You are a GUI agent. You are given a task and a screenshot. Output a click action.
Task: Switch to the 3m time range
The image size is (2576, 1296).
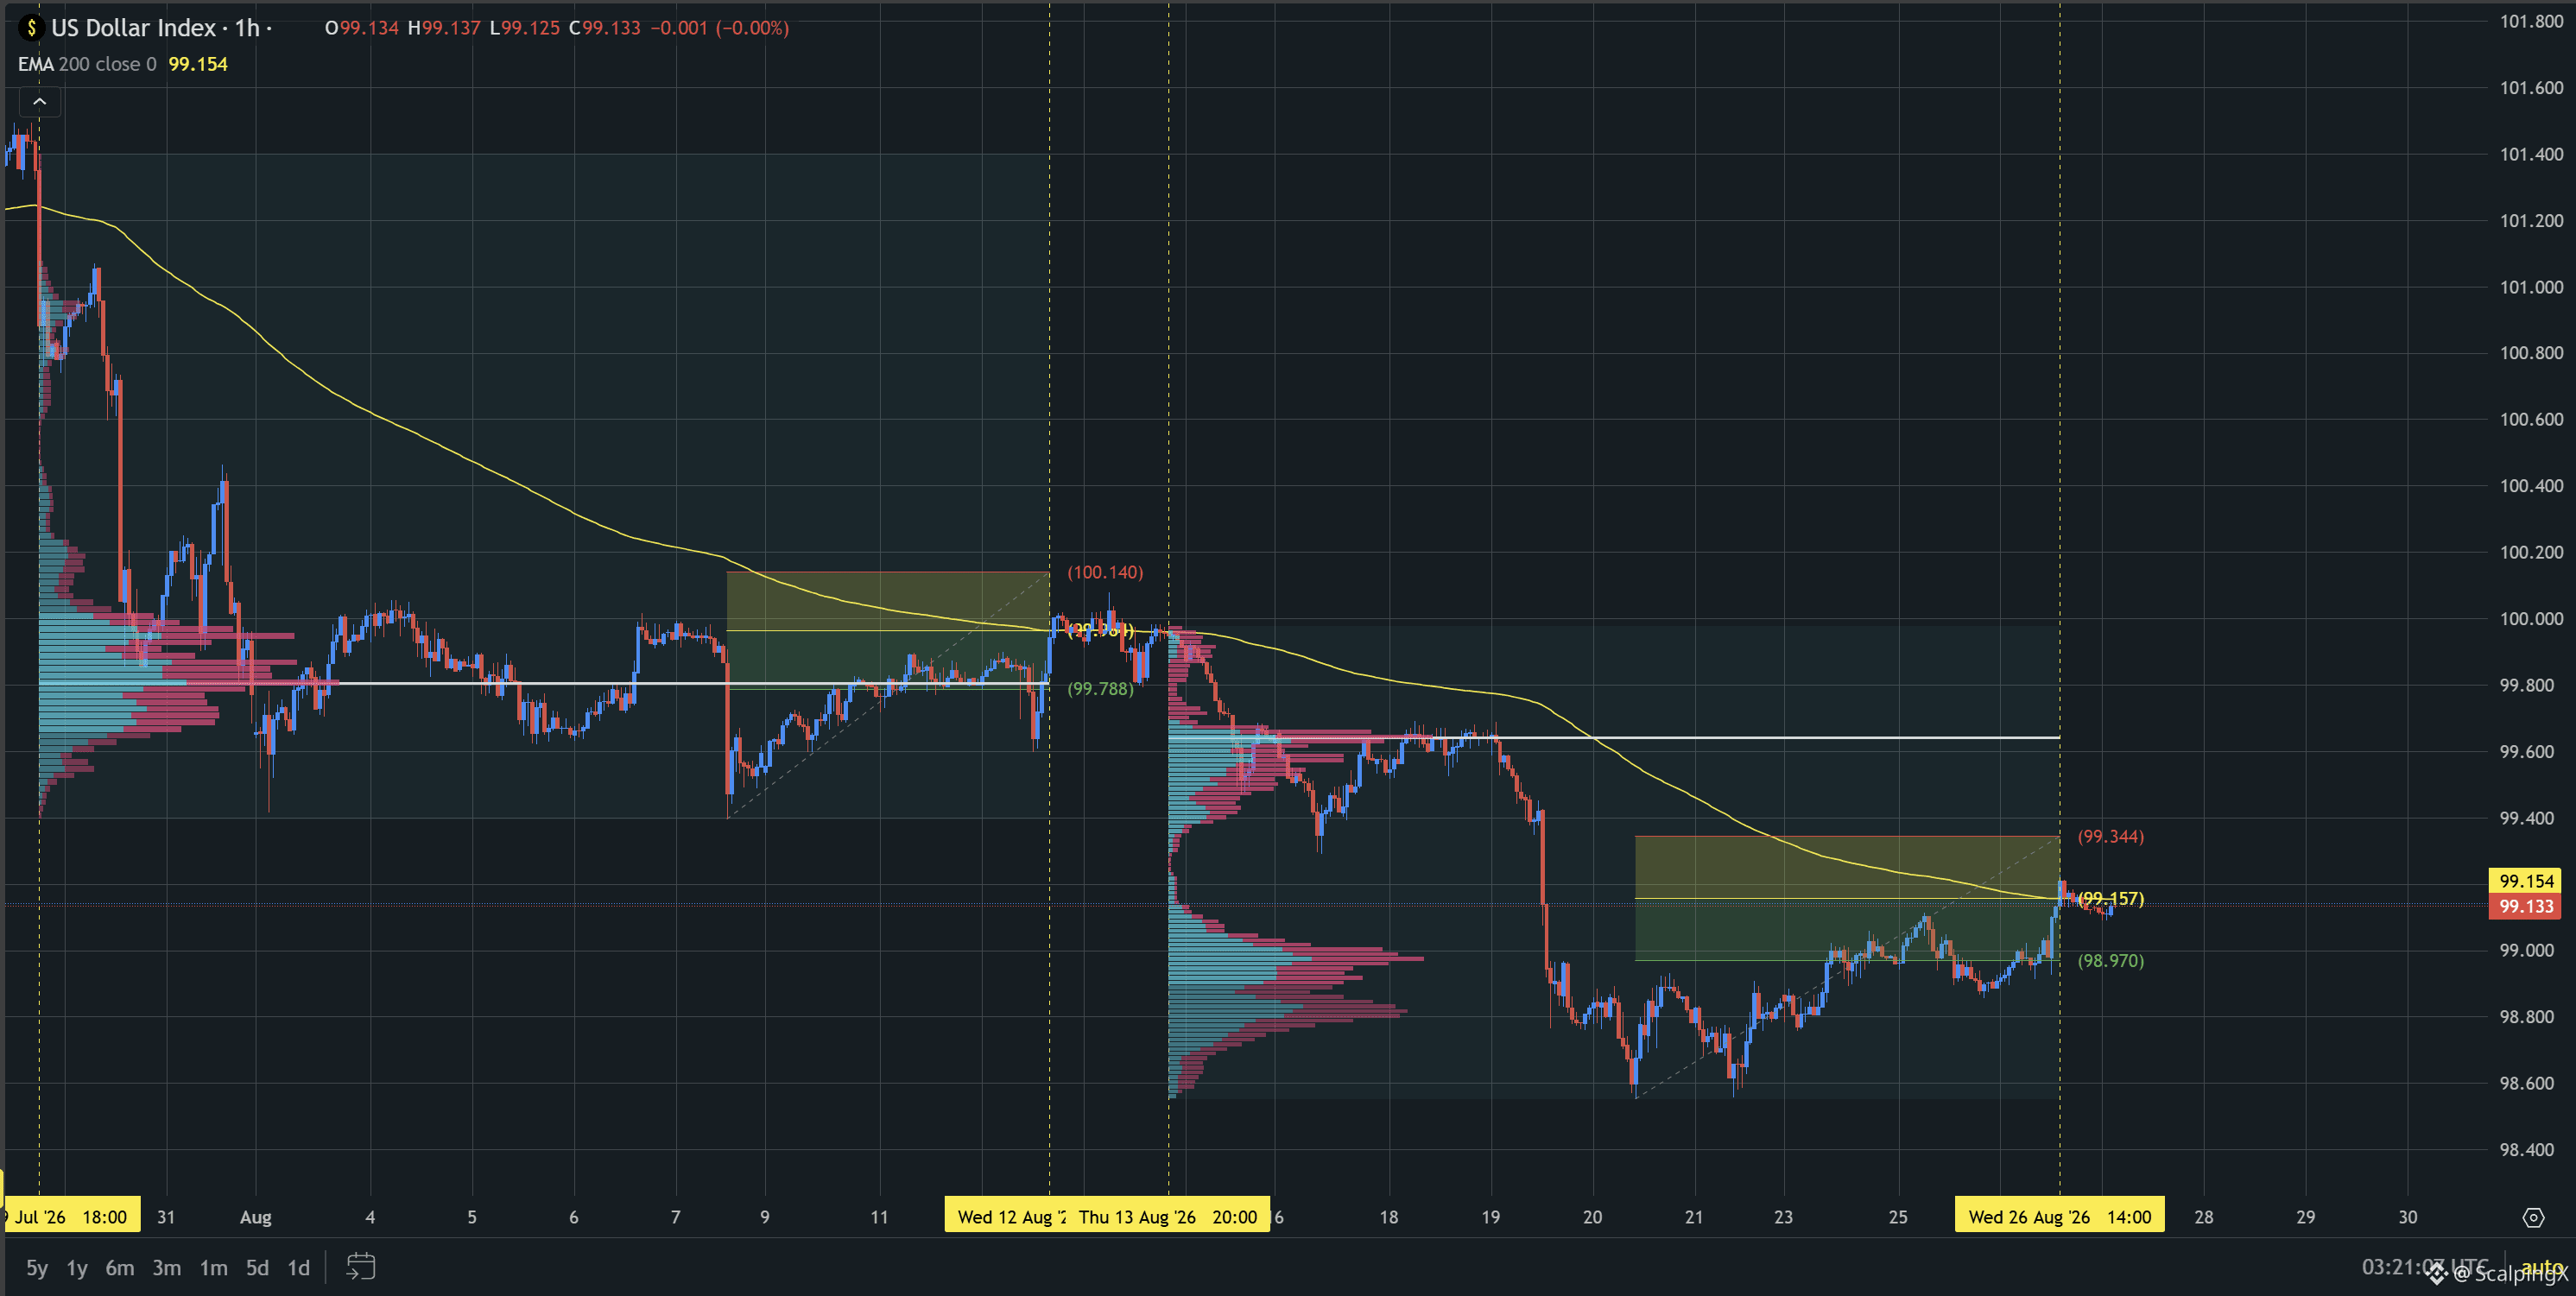point(167,1268)
